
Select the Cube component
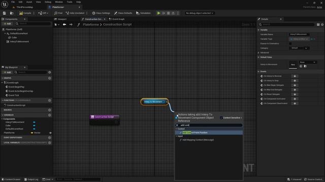pyautogui.click(x=14, y=37)
